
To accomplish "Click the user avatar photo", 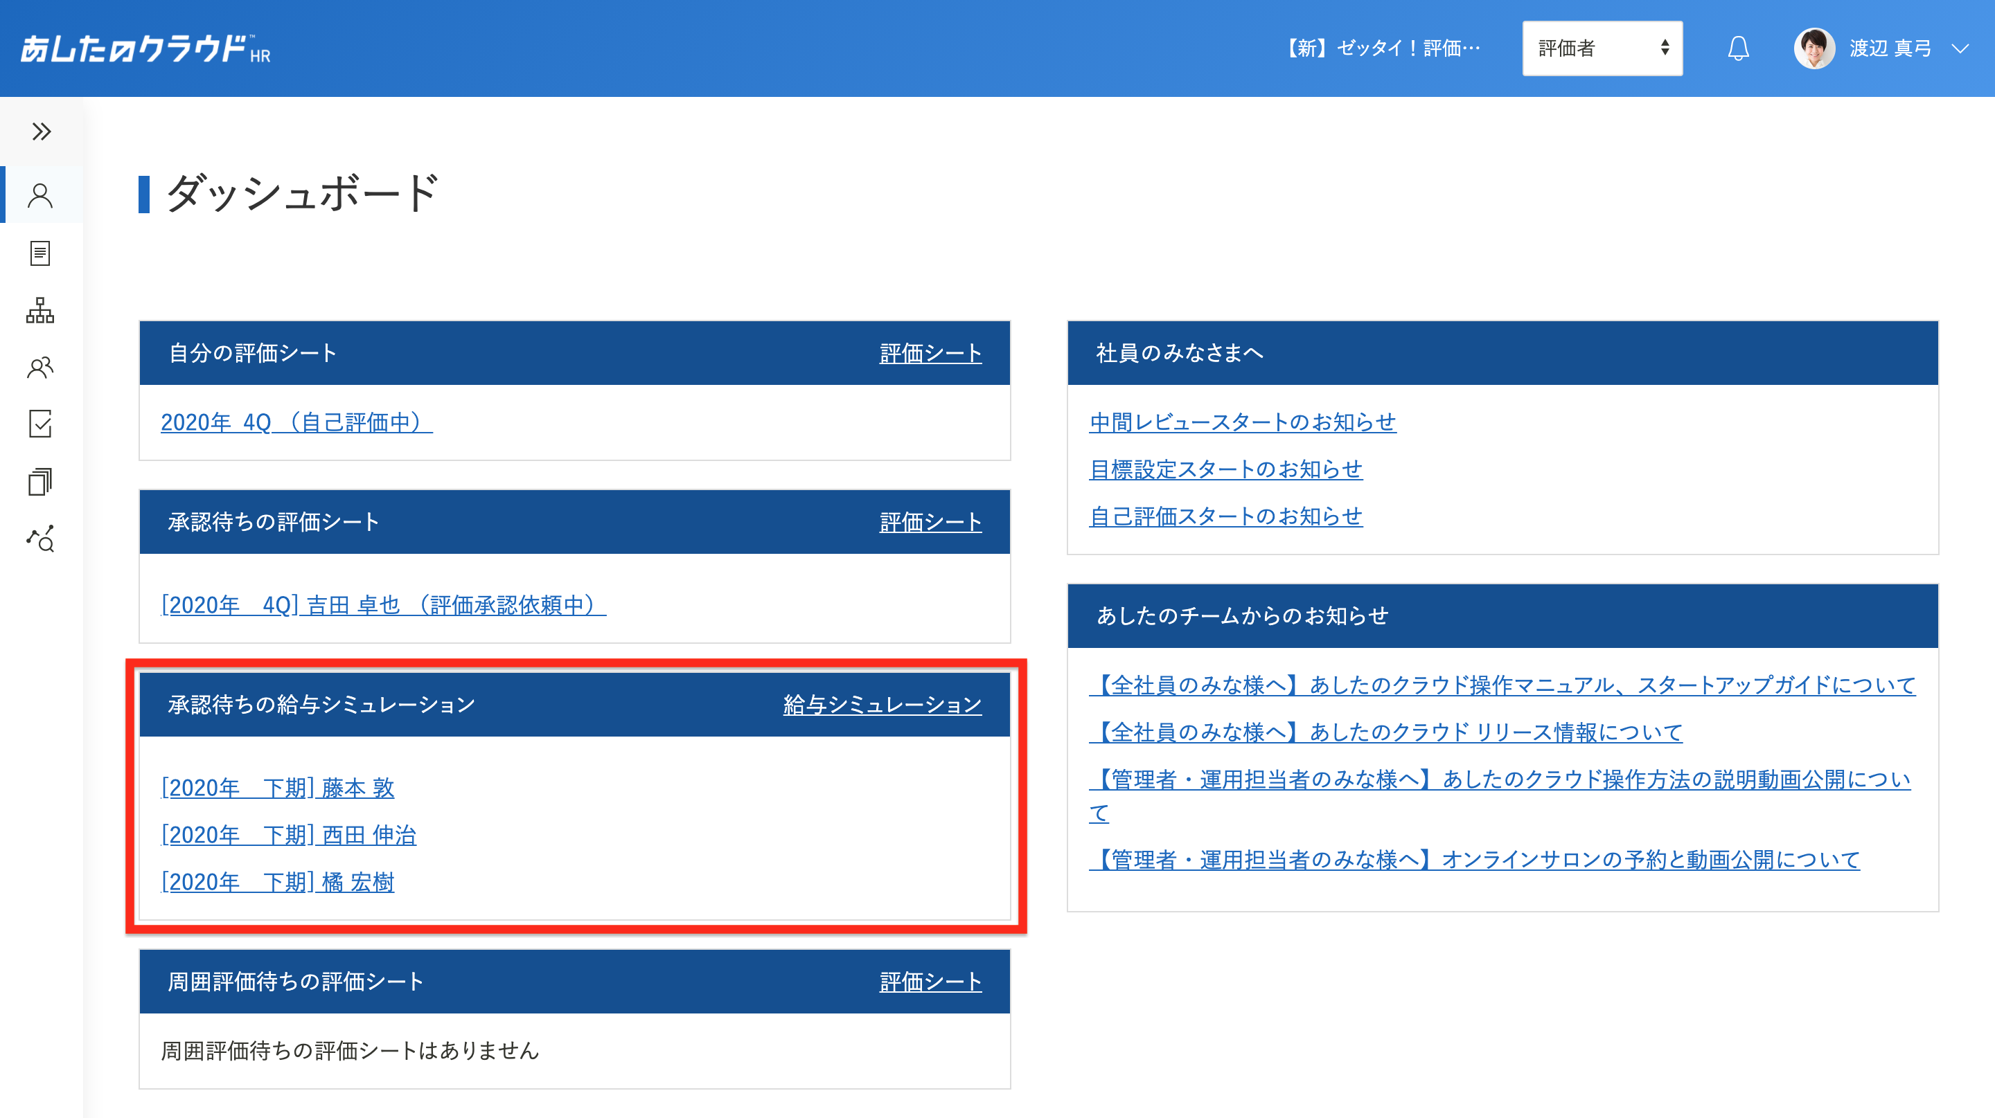I will tap(1815, 48).
